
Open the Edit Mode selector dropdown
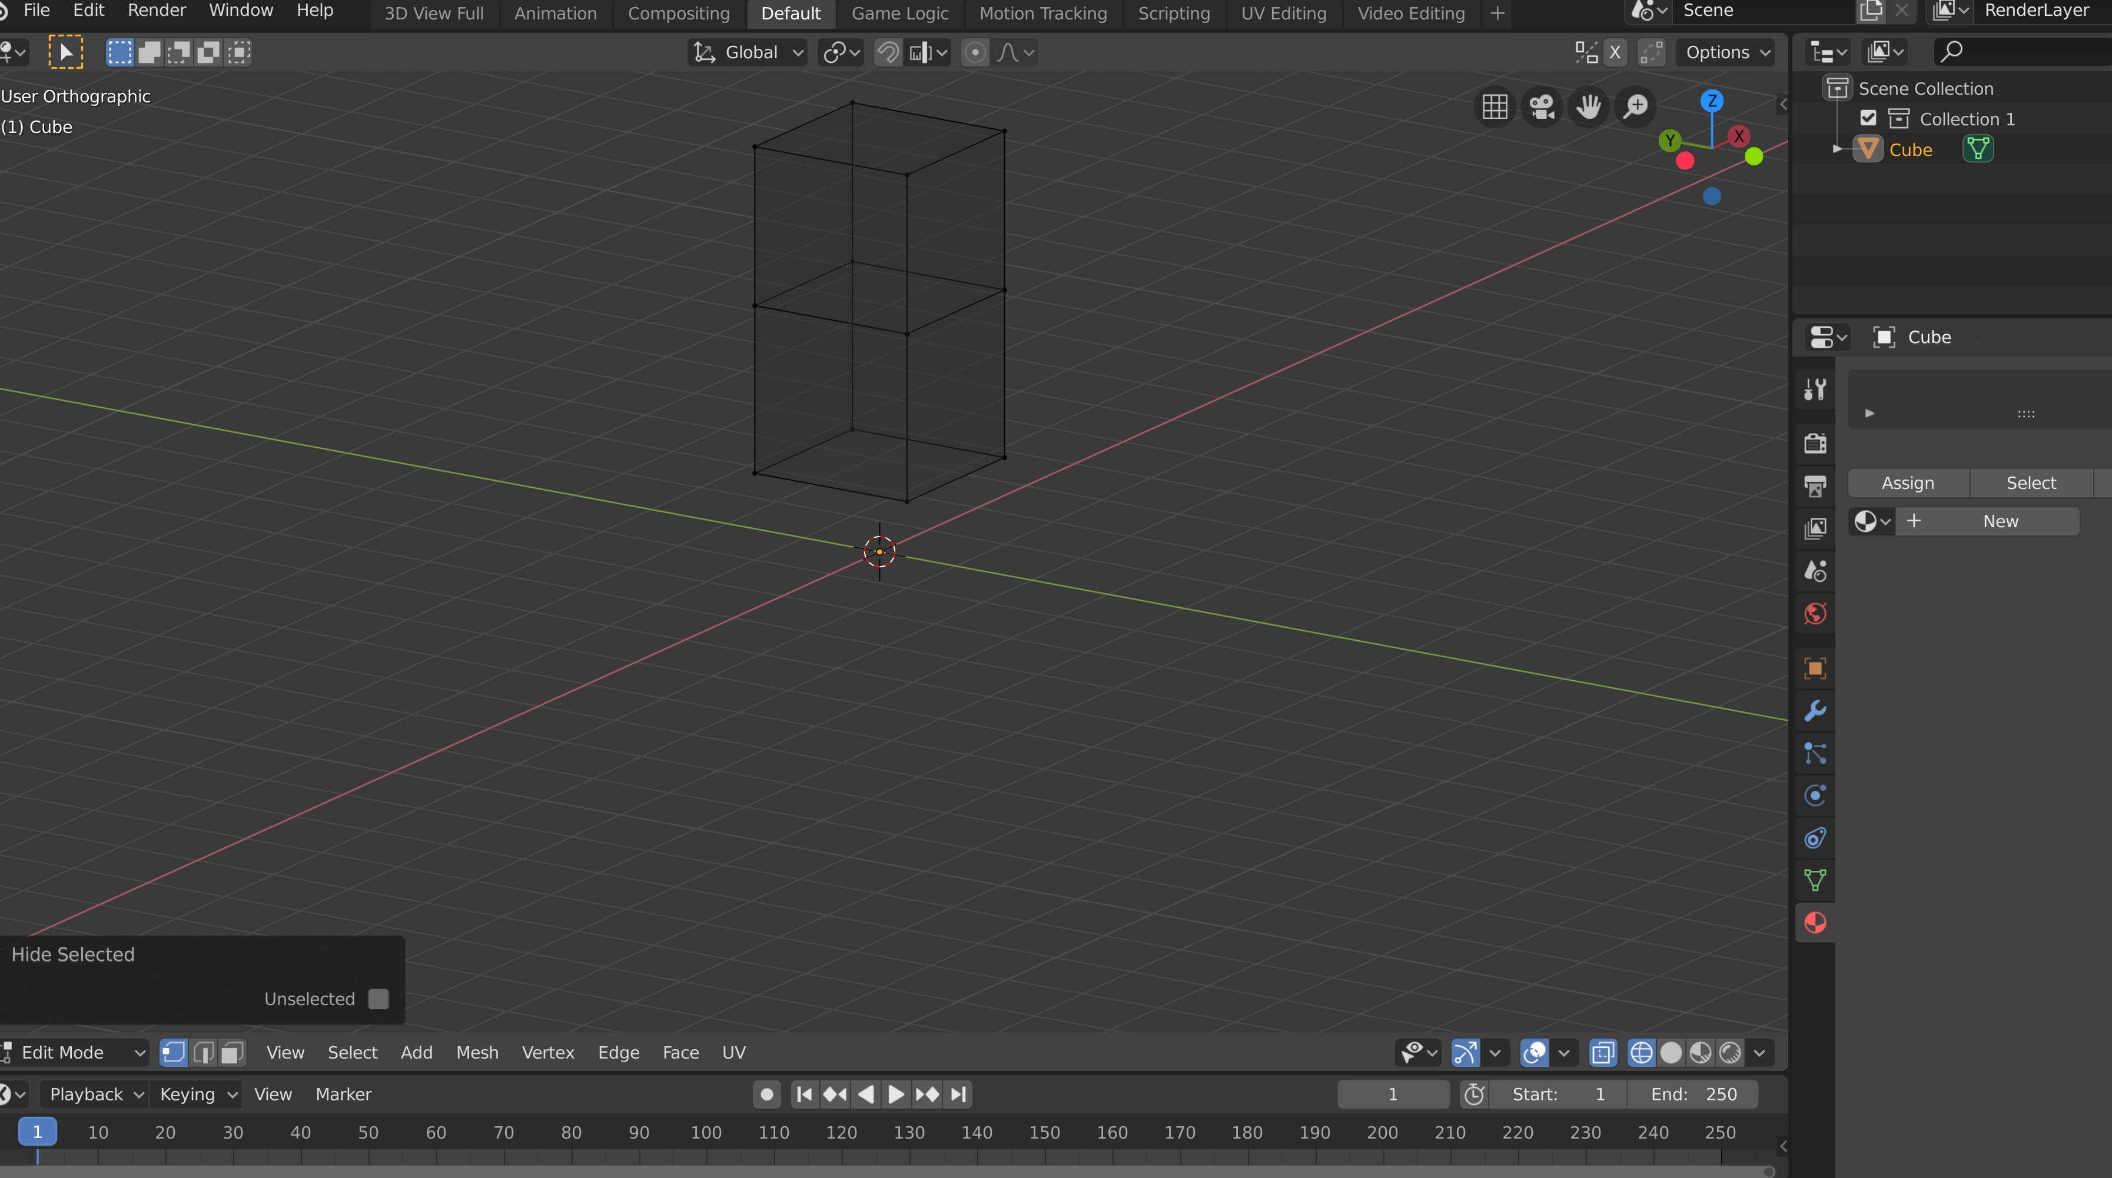coord(74,1053)
